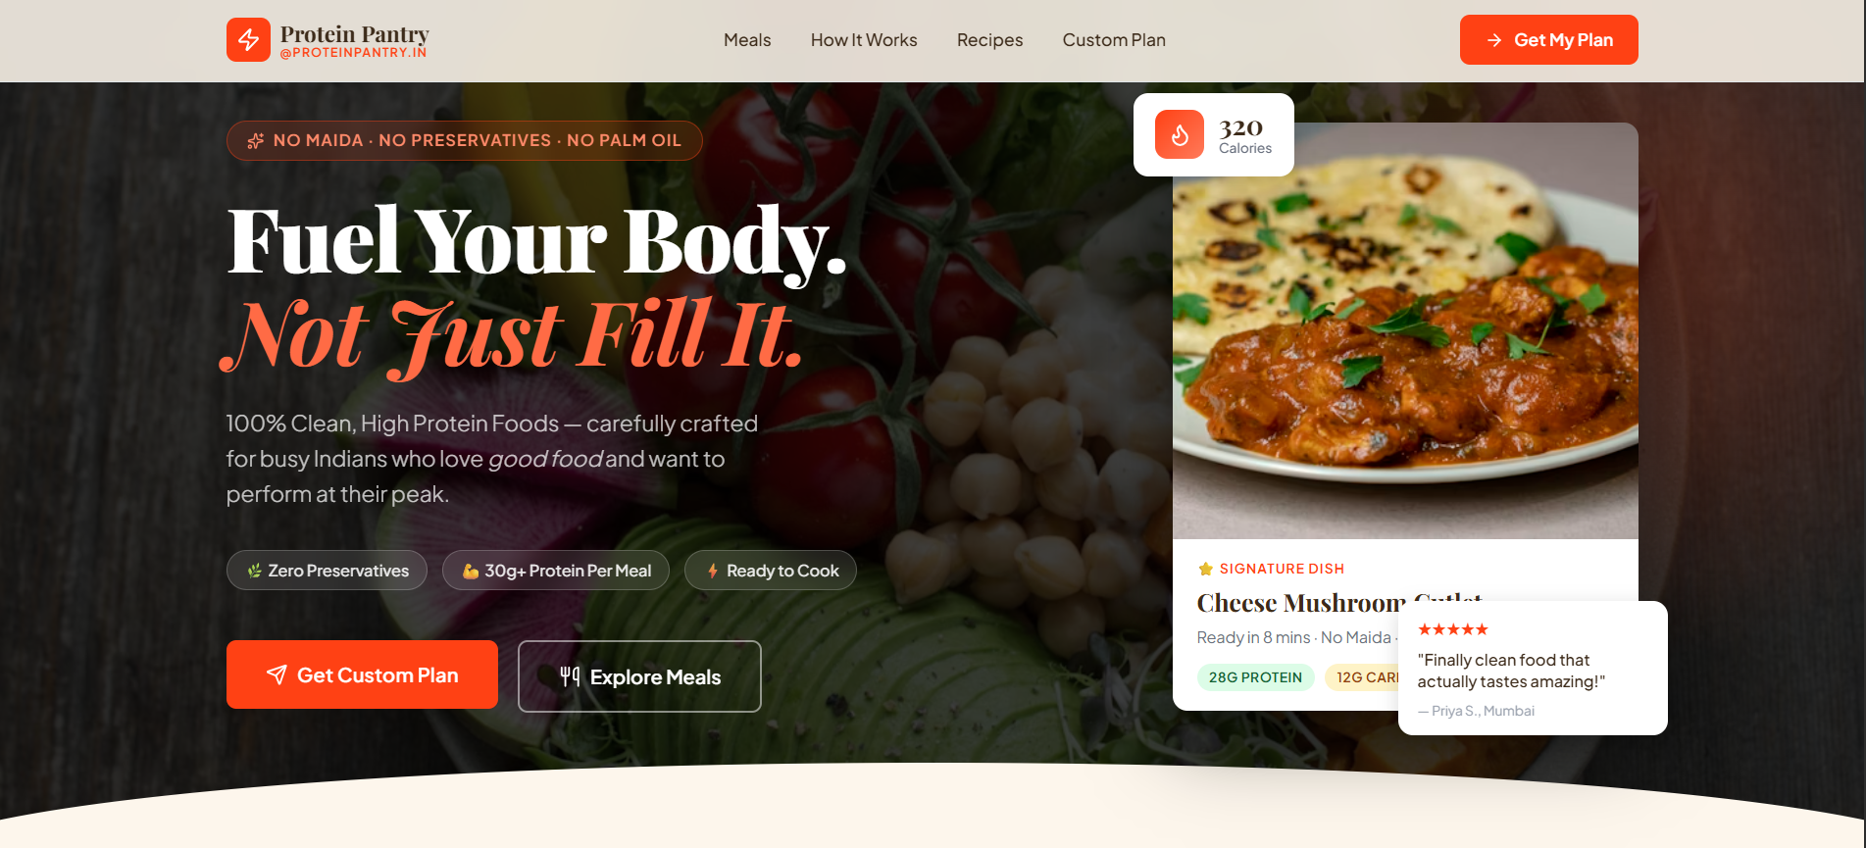The width and height of the screenshot is (1866, 848).
Task: Click the bolt icon on Ready to Cook
Action: tap(713, 571)
